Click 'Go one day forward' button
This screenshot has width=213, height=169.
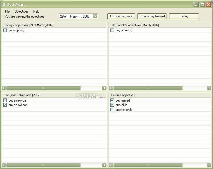[x=152, y=16]
